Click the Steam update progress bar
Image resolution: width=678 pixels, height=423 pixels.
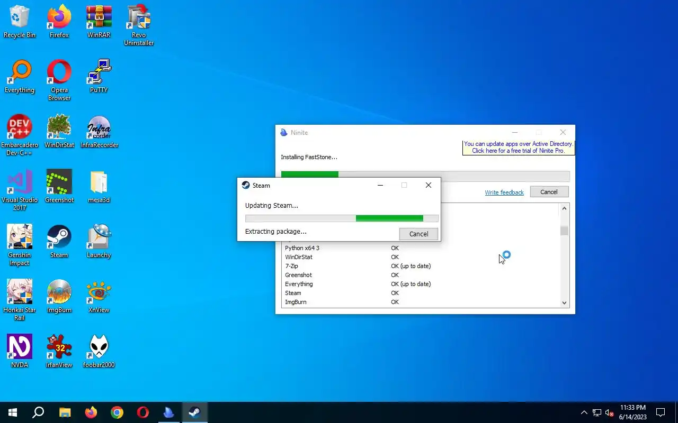click(342, 218)
